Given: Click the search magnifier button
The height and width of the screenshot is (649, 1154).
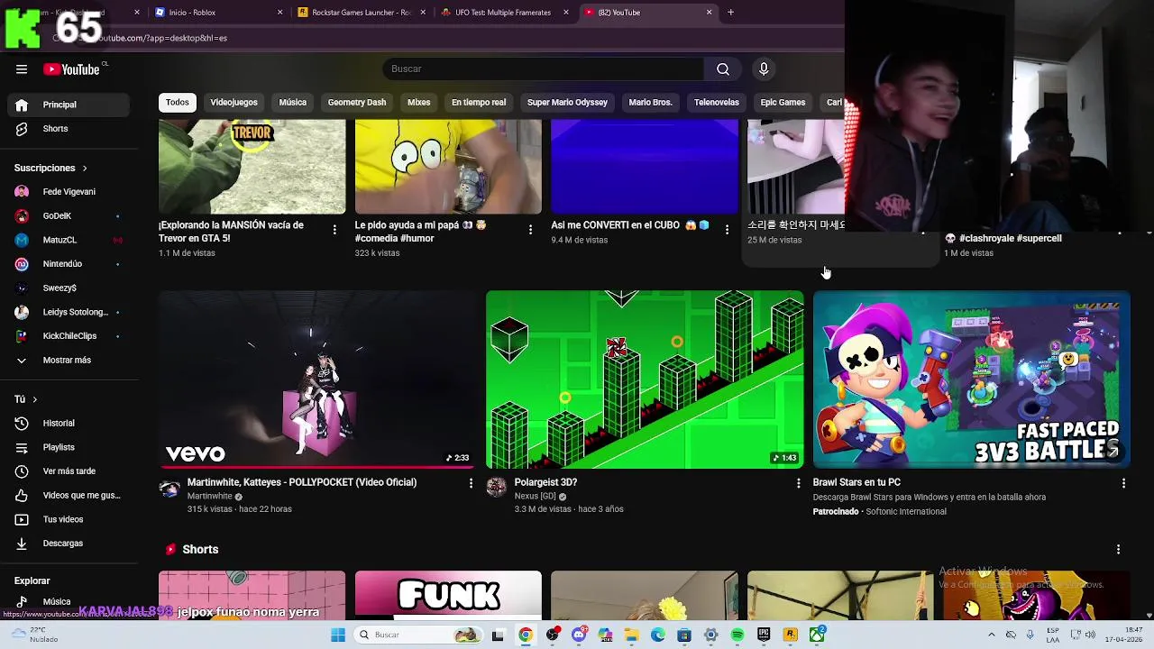Looking at the screenshot, I should 723,69.
